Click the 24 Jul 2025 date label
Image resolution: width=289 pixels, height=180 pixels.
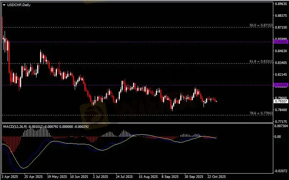click(124, 177)
